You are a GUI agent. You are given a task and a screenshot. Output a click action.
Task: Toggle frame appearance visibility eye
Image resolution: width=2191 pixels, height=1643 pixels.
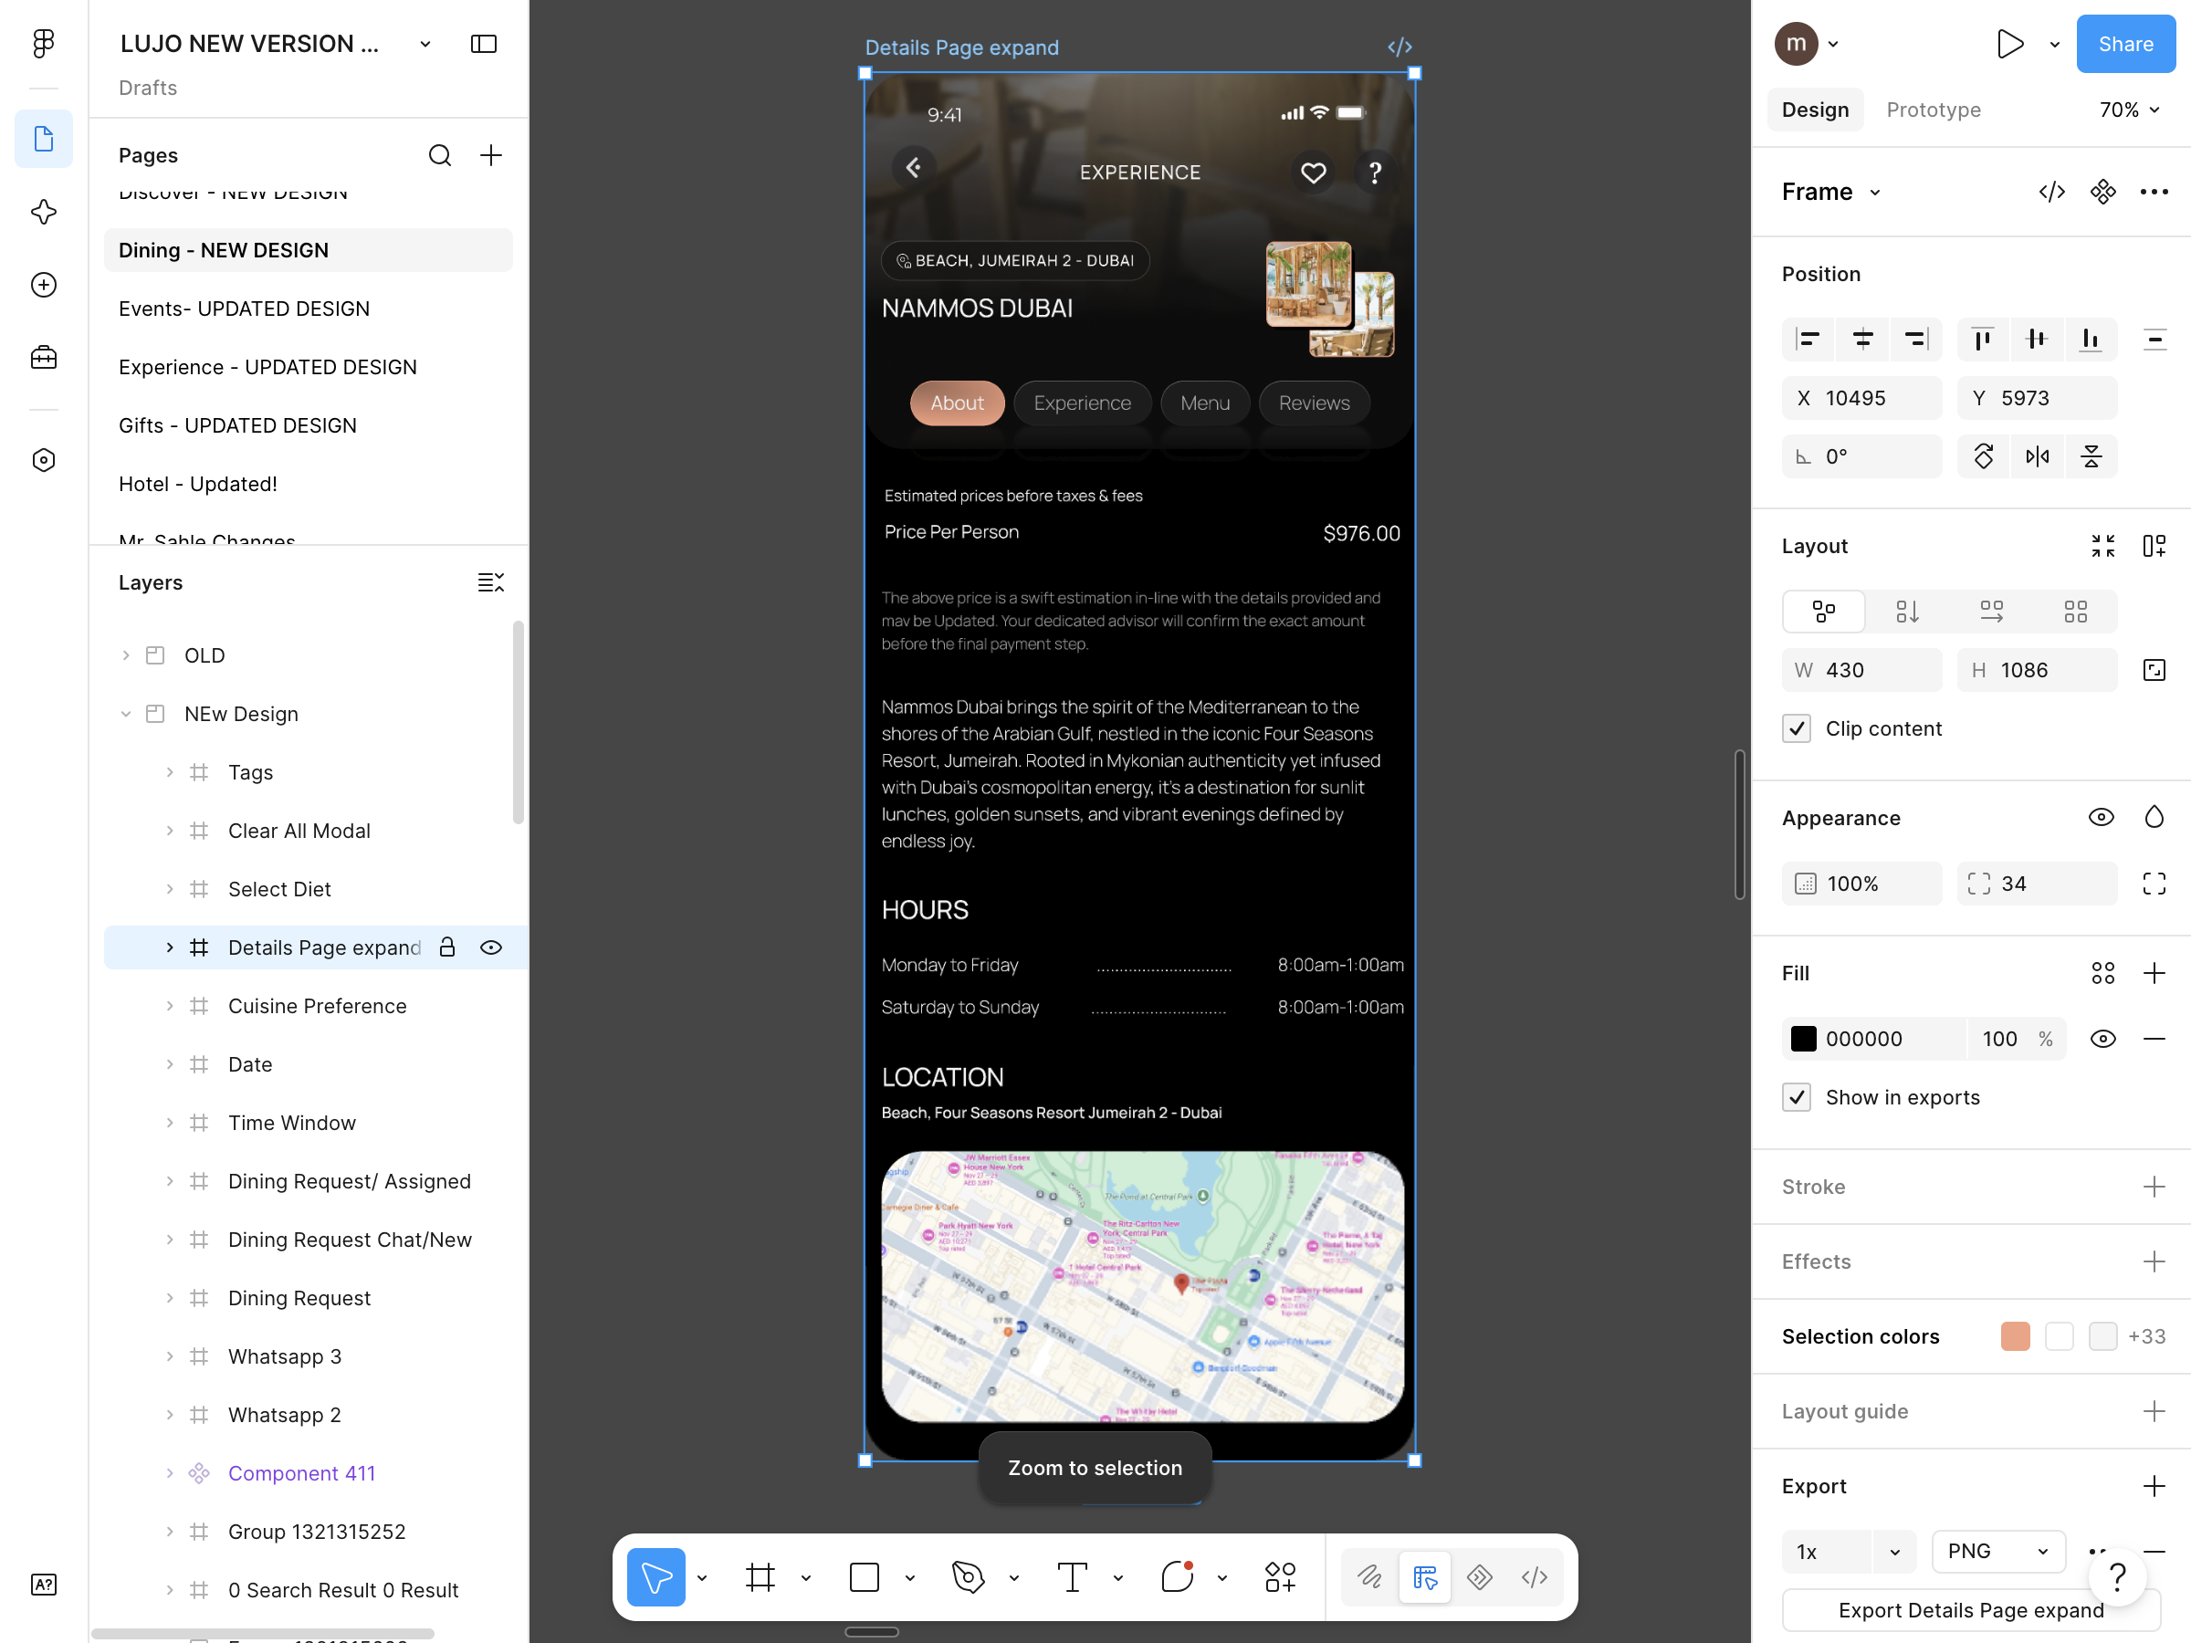2101,817
